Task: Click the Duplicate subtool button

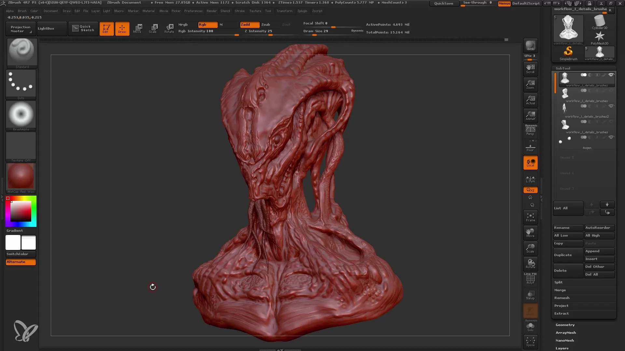Action: pos(568,255)
